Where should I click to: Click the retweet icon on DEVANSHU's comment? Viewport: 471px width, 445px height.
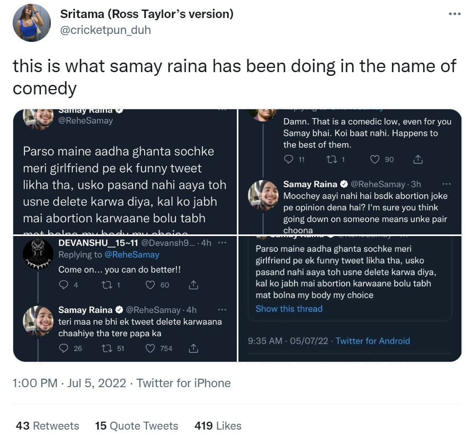(x=106, y=285)
